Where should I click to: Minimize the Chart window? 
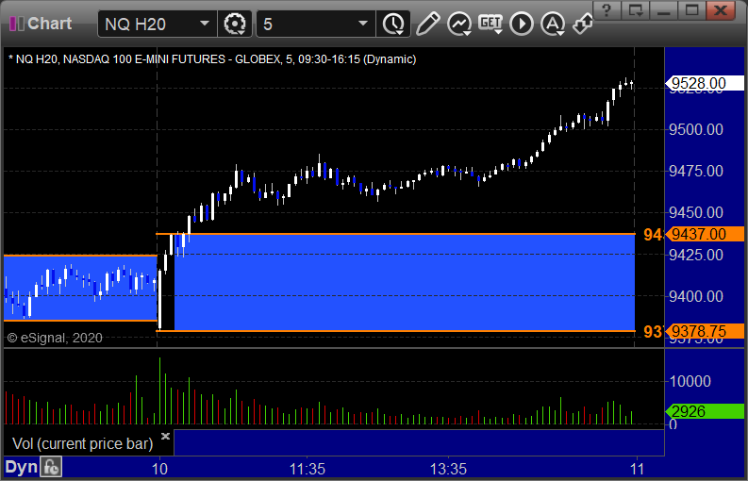663,10
